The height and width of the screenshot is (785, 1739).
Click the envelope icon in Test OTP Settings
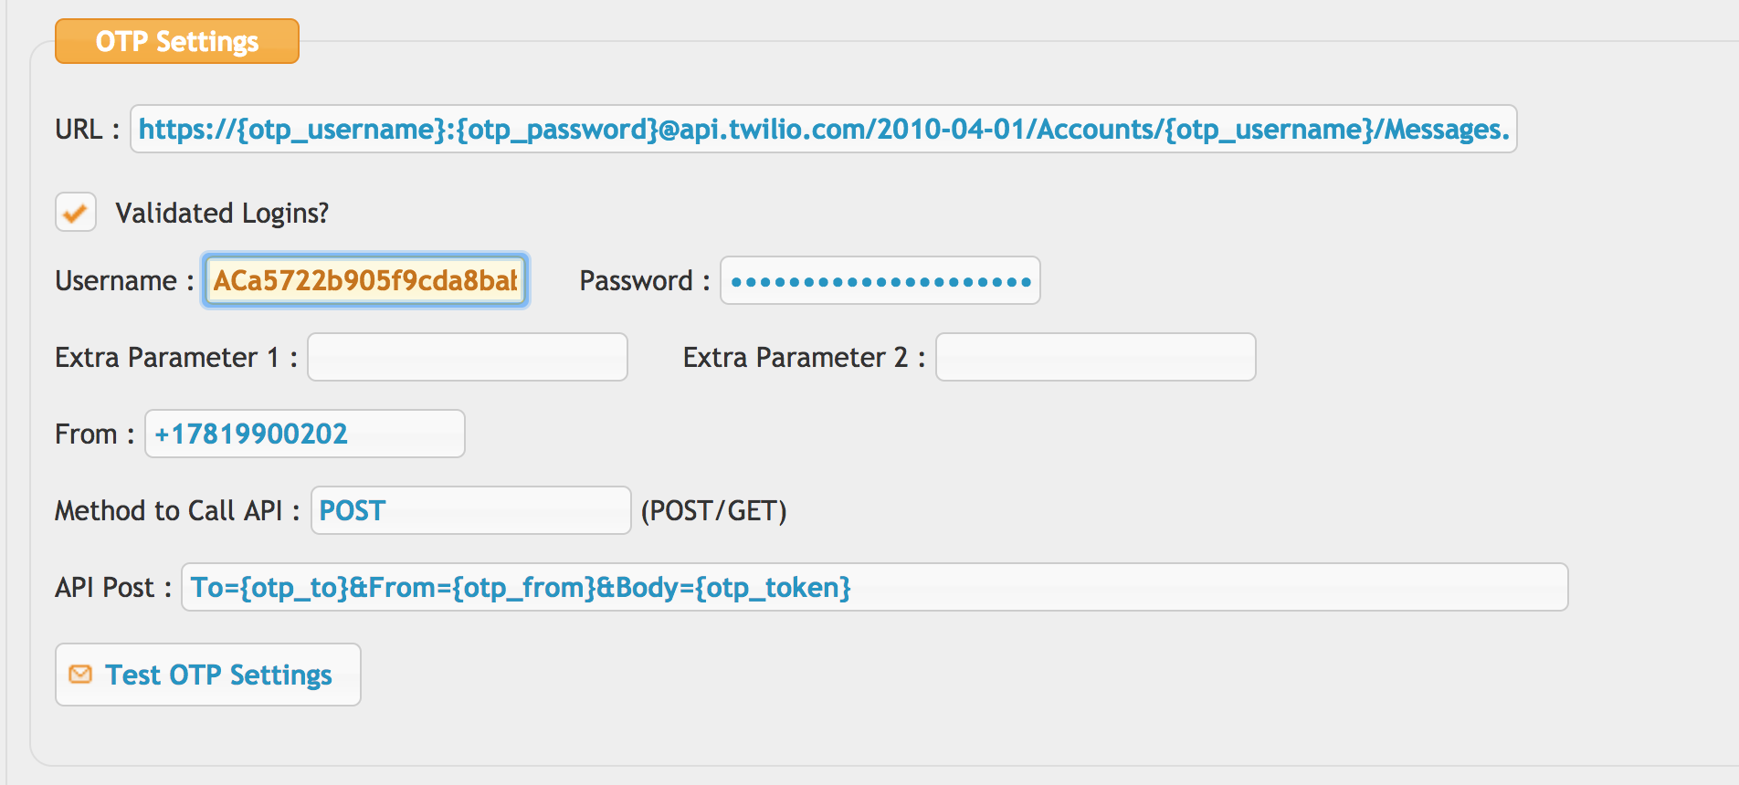pyautogui.click(x=80, y=675)
